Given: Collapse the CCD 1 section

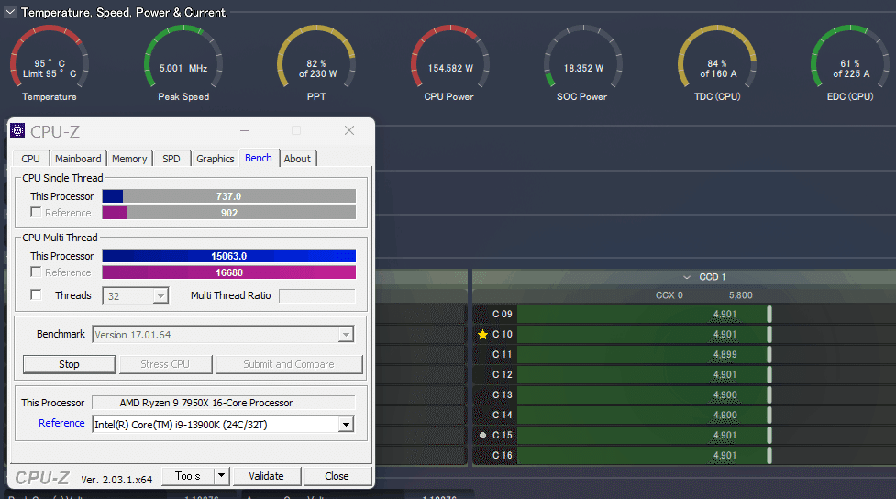Looking at the screenshot, I should tap(686, 277).
